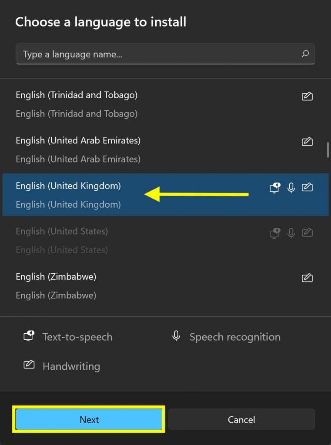Click the Handwriting icon for English (Zimbabwe)
331x445 pixels.
pos(307,278)
